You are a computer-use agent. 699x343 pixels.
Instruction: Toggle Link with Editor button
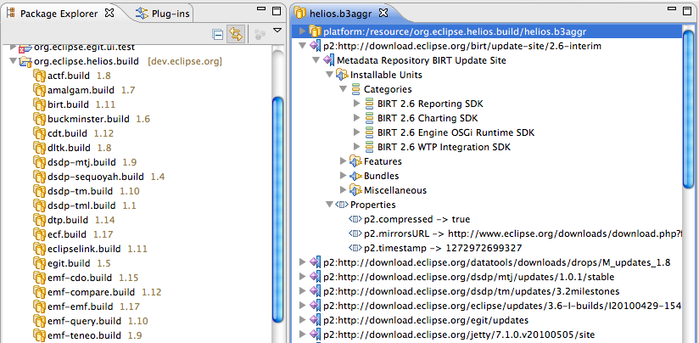tap(237, 34)
